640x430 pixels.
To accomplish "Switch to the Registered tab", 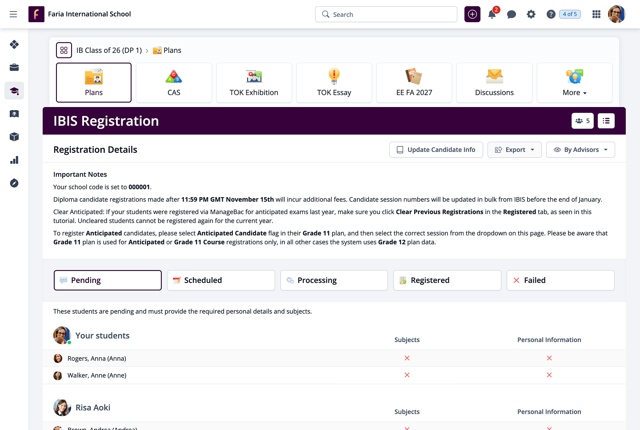I will [x=447, y=280].
